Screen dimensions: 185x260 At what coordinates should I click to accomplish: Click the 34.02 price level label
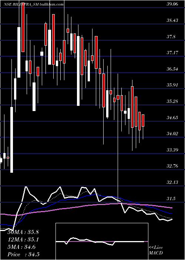172,134
